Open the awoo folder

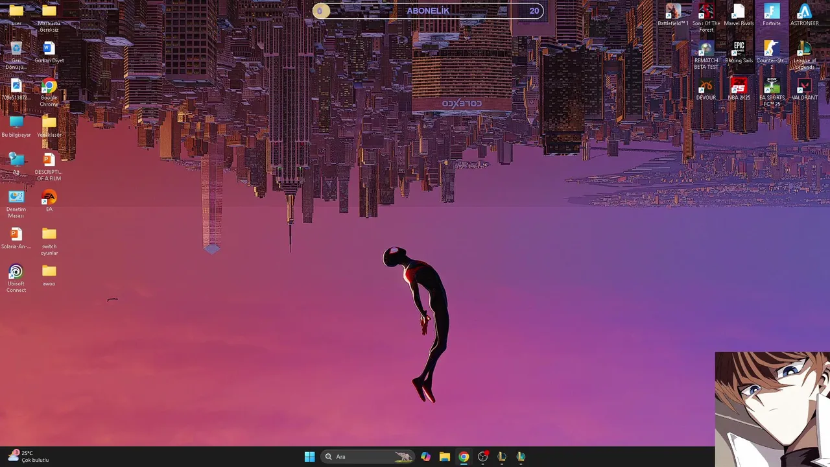click(x=49, y=276)
